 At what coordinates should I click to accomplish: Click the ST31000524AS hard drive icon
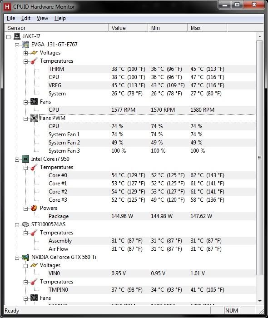25,224
